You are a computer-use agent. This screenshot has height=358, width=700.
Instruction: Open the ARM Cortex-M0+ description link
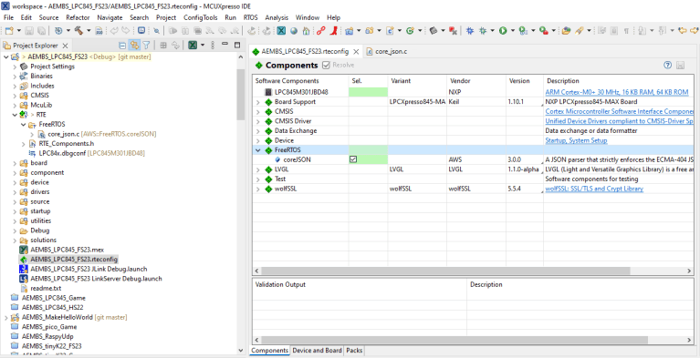tap(617, 92)
